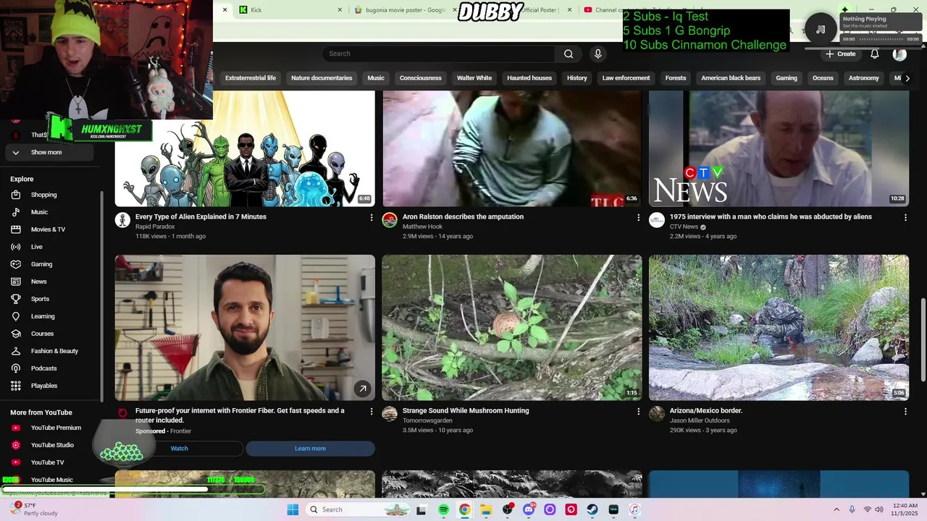This screenshot has height=521, width=927.
Task: Open YouTube Music link
Action: coord(51,480)
